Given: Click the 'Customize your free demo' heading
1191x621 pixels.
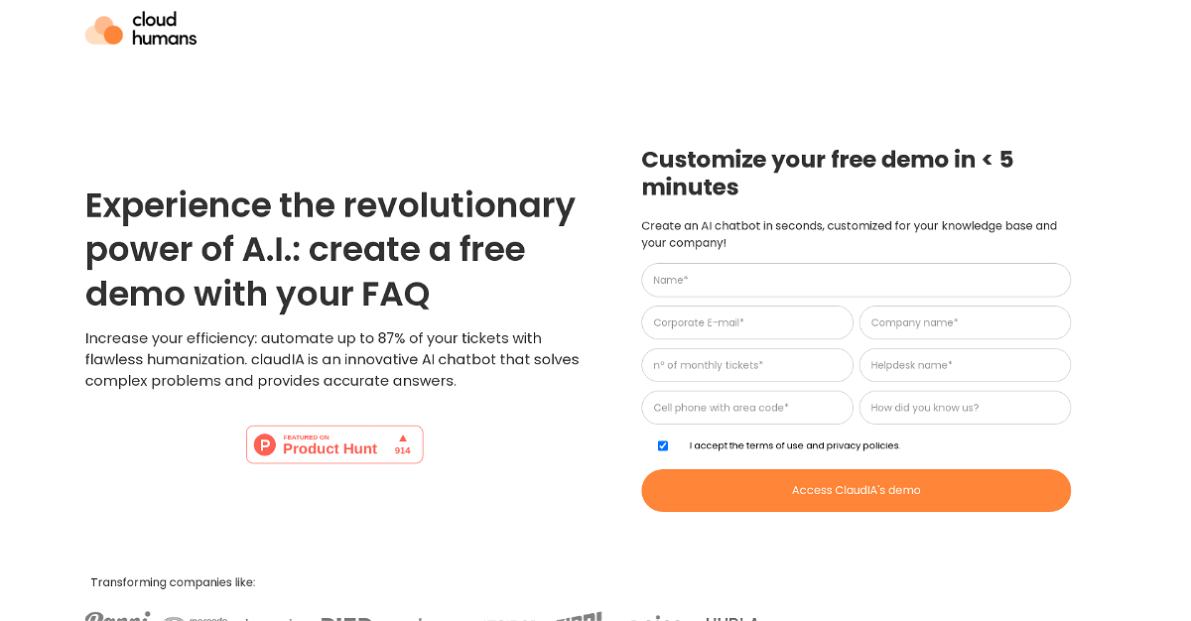Looking at the screenshot, I should [x=827, y=174].
